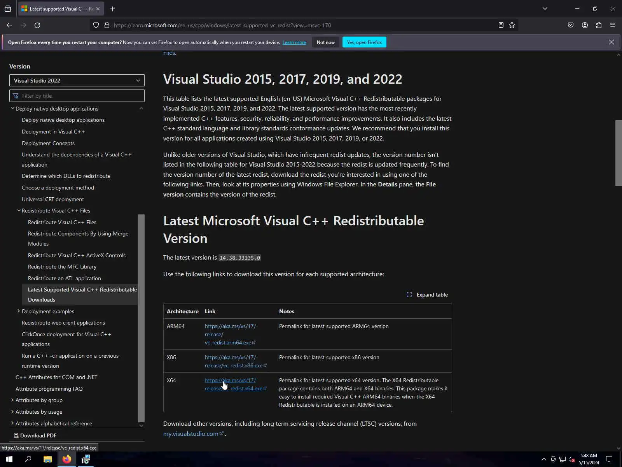Click the Download PDF icon
Viewport: 622px width, 467px height.
[x=16, y=435]
